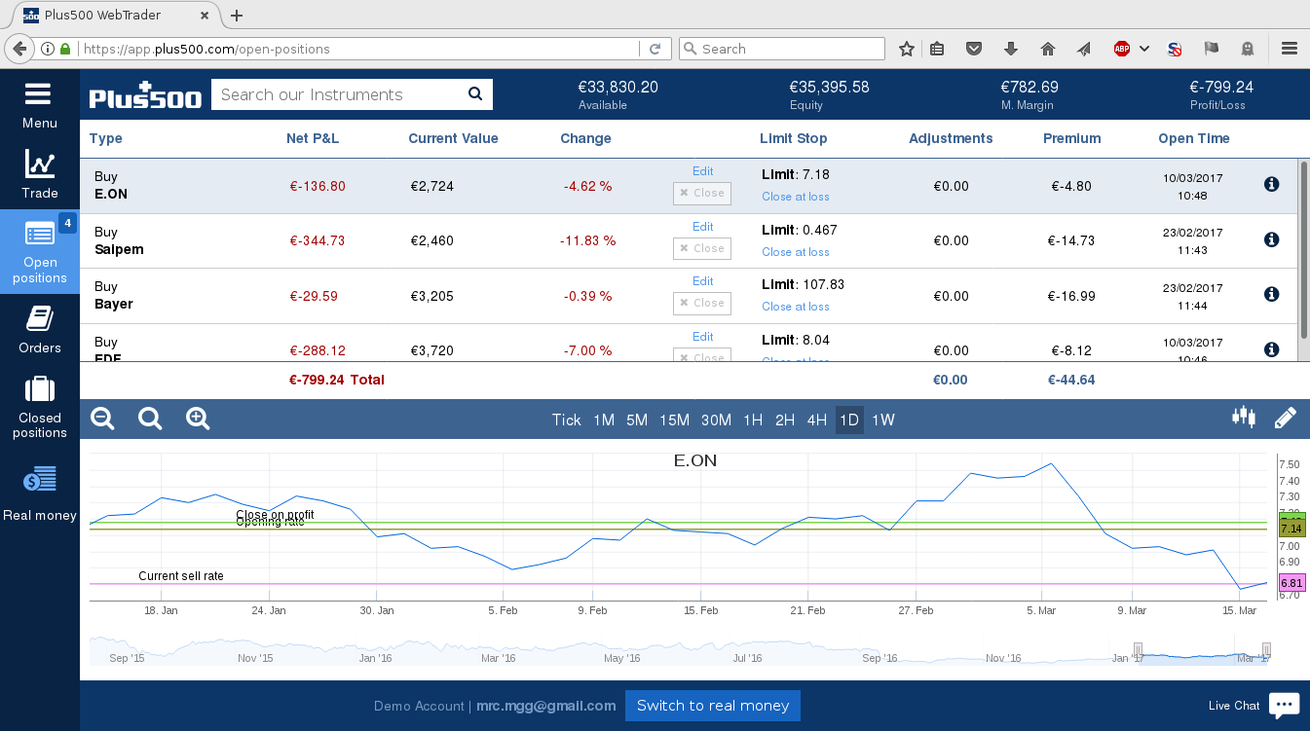This screenshot has height=731, width=1310.
Task: Show info for E.ON position
Action: pos(1271,184)
